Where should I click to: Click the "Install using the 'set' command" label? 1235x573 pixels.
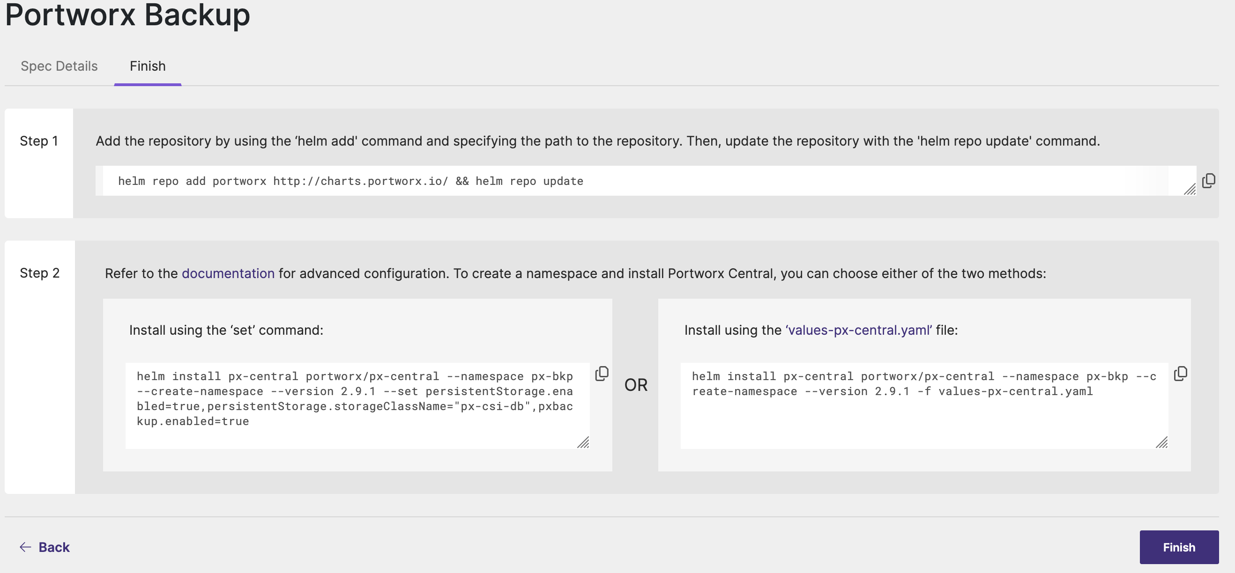(226, 330)
